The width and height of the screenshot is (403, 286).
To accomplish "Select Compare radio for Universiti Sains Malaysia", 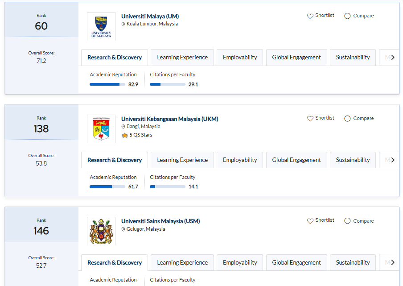I will 347,221.
